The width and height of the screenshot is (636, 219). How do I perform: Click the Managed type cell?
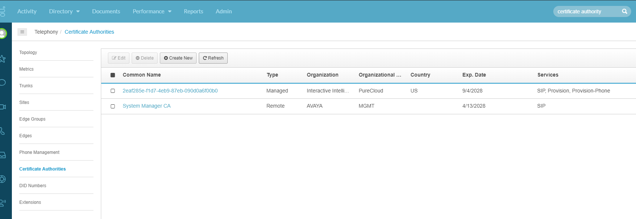pyautogui.click(x=277, y=91)
